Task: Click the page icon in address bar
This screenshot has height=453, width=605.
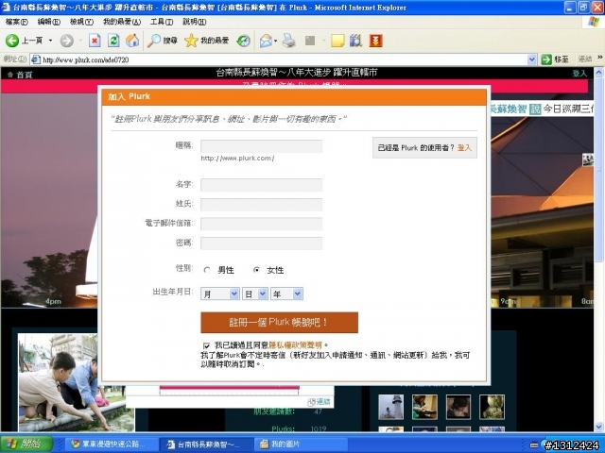Action: tap(36, 59)
